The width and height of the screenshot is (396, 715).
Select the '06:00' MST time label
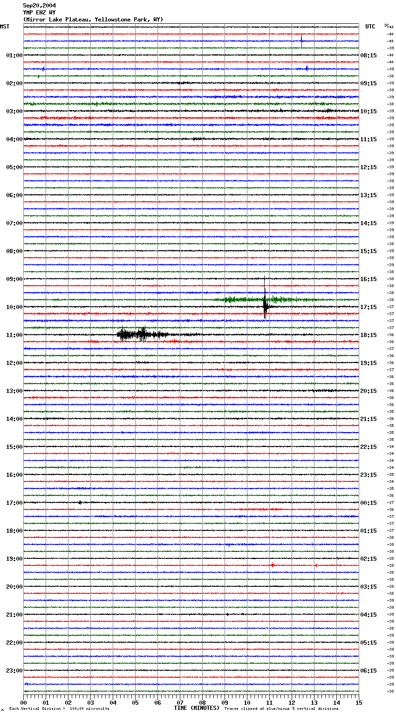click(x=14, y=195)
